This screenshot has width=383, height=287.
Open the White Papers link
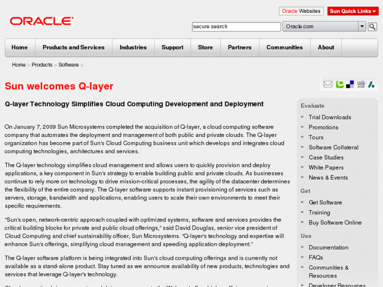[x=326, y=167]
